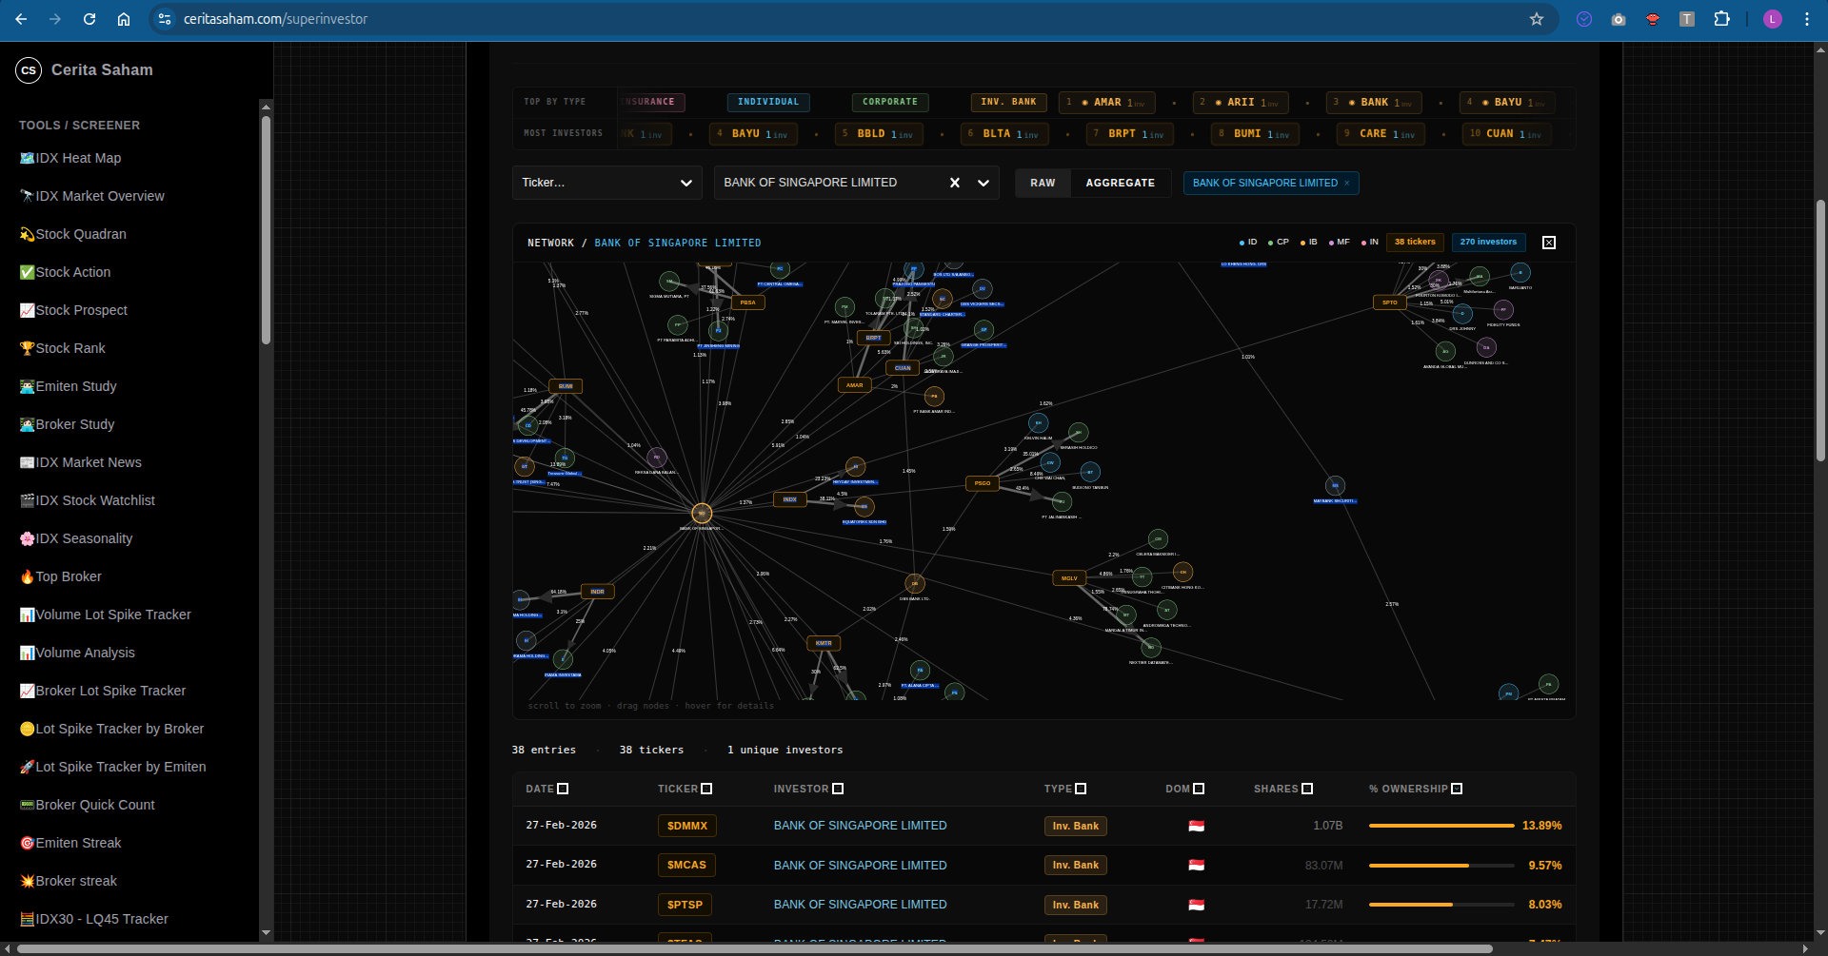Click the $DMMX 13.89% ownership bar

[1441, 826]
